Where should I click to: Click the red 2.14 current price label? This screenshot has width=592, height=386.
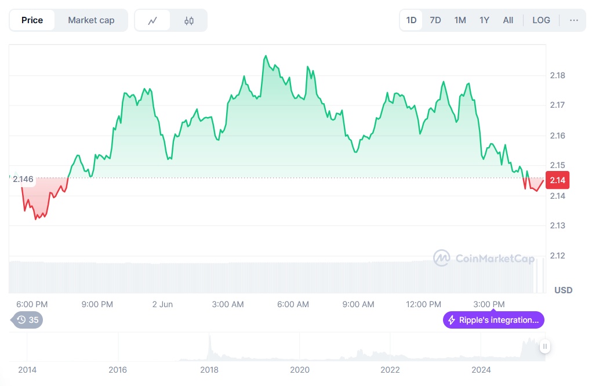(x=557, y=180)
